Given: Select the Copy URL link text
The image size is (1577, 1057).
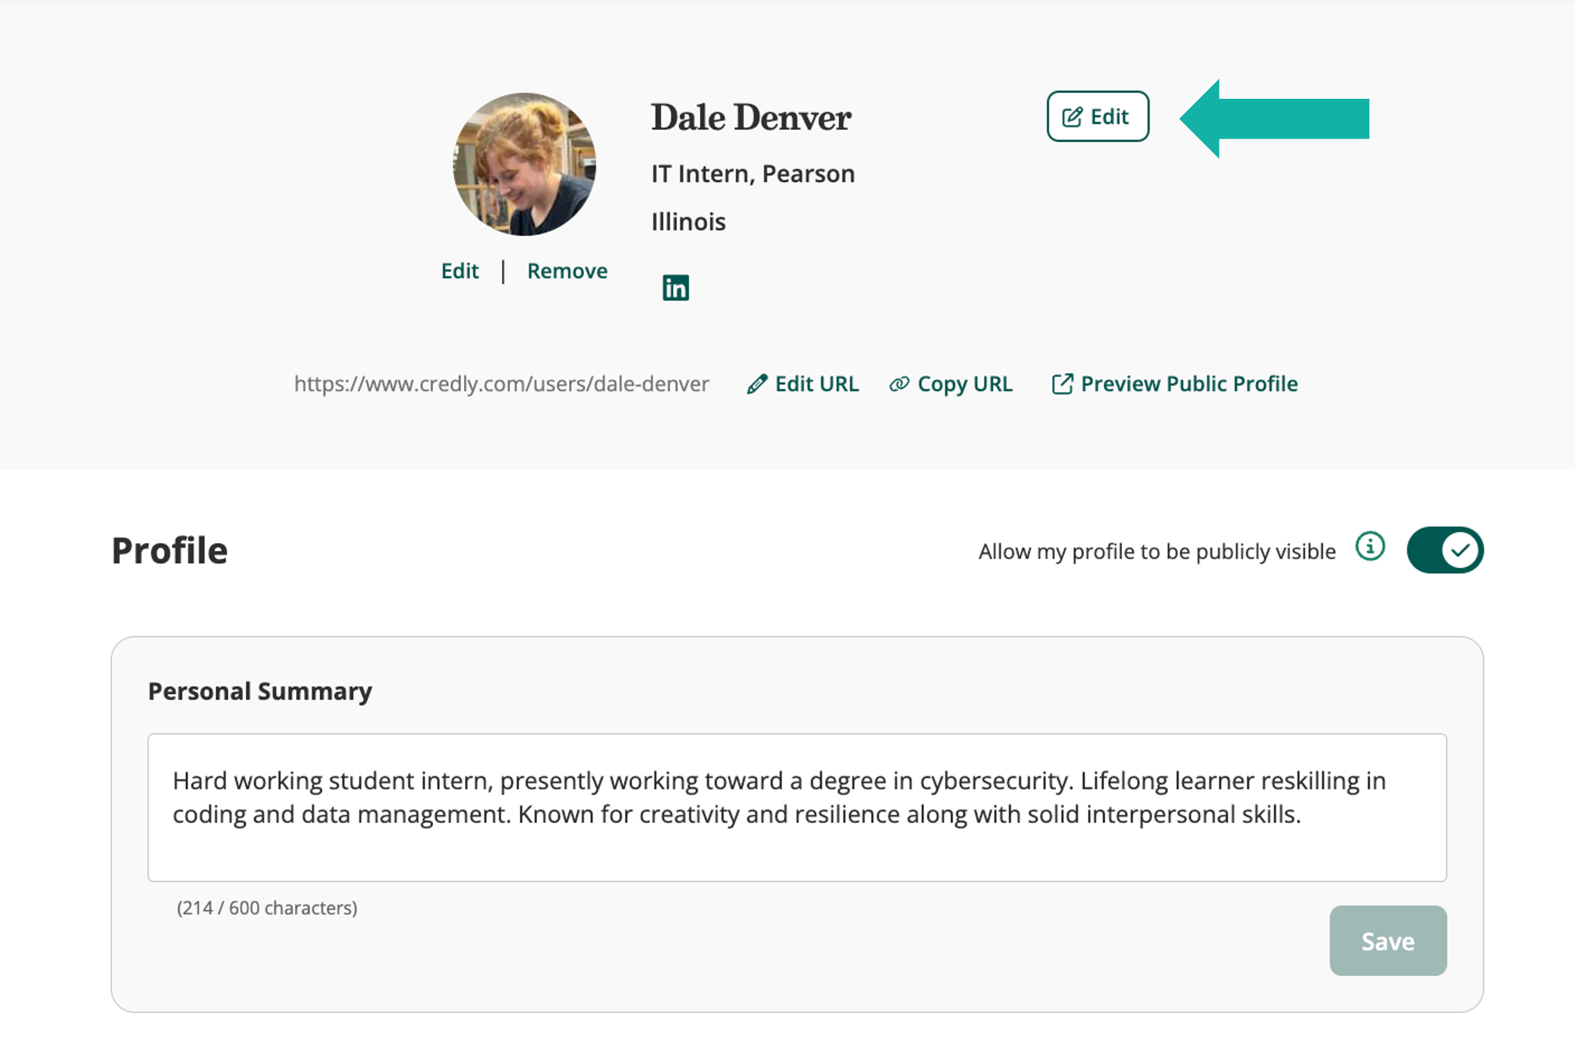Looking at the screenshot, I should (x=965, y=385).
